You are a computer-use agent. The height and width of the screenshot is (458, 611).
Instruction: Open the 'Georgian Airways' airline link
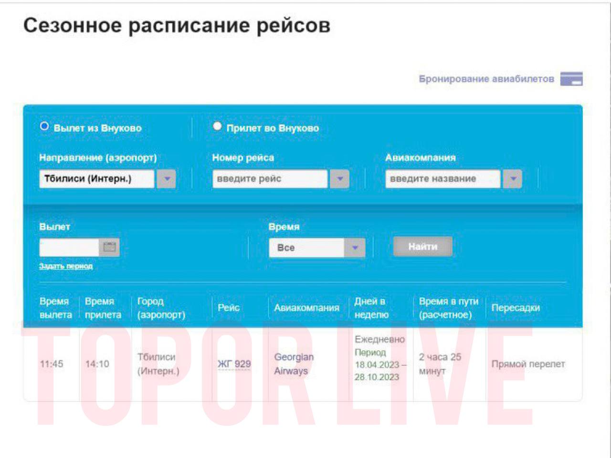pos(294,364)
